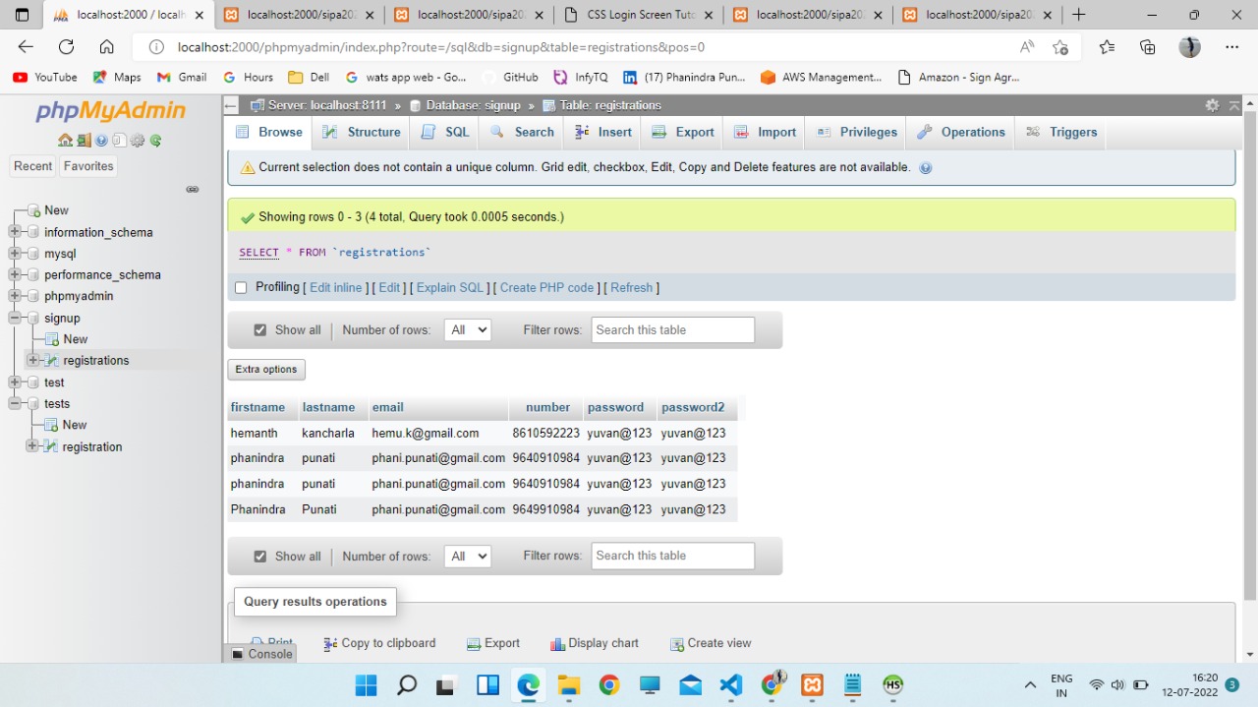Open lower Number of rows dropdown
Image resolution: width=1258 pixels, height=707 pixels.
tap(468, 557)
